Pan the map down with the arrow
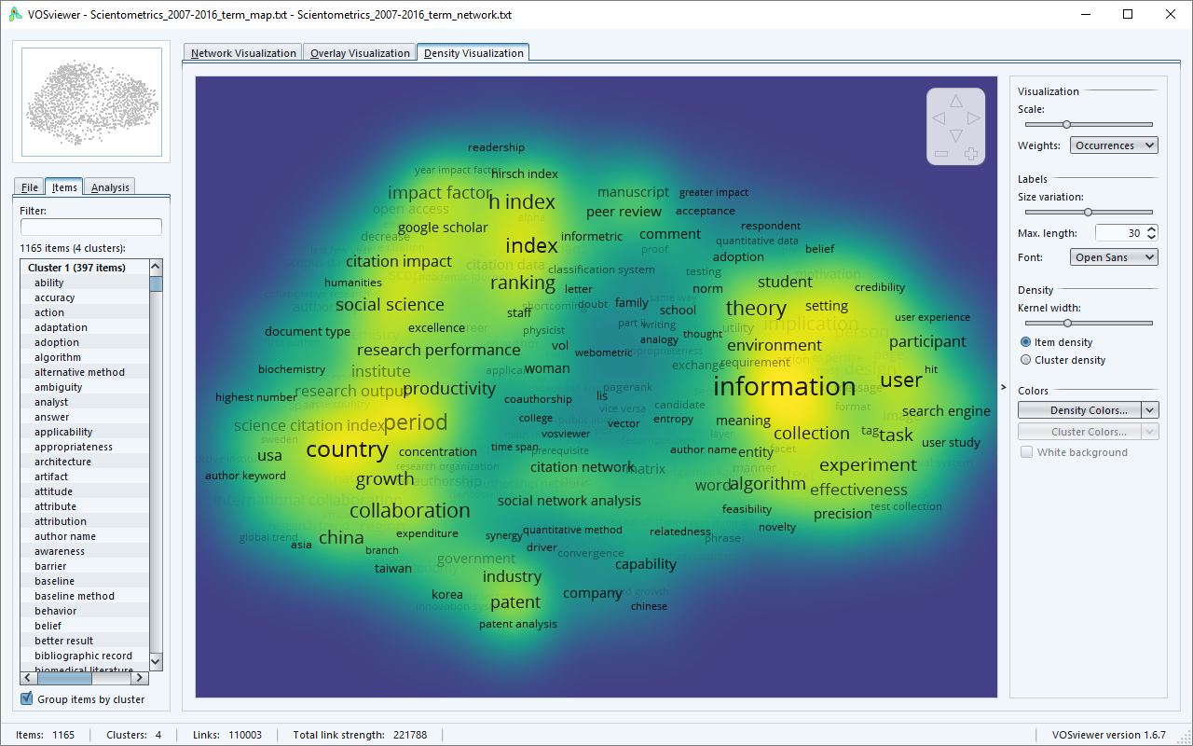The height and width of the screenshot is (746, 1193). 955,136
